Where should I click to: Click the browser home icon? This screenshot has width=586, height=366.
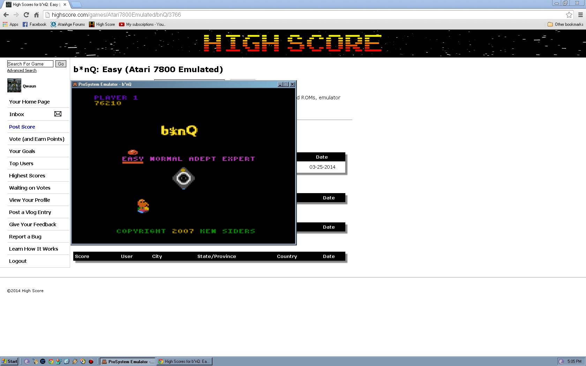(x=36, y=15)
